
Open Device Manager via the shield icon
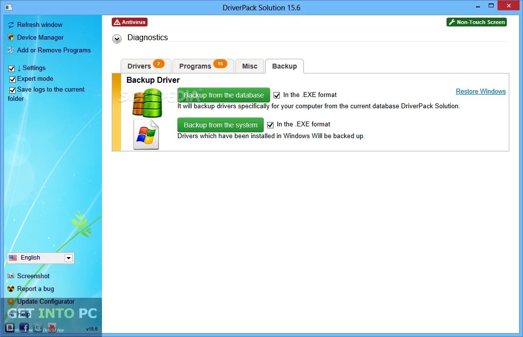[10, 37]
